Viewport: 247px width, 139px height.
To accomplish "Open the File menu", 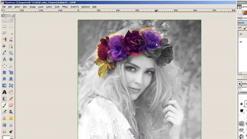I will coord(4,7).
